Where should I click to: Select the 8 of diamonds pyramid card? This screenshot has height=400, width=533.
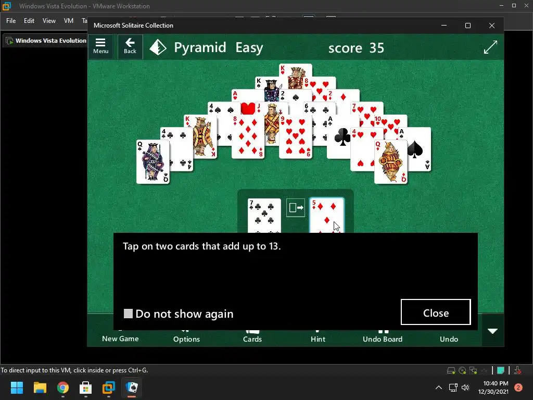(x=248, y=137)
